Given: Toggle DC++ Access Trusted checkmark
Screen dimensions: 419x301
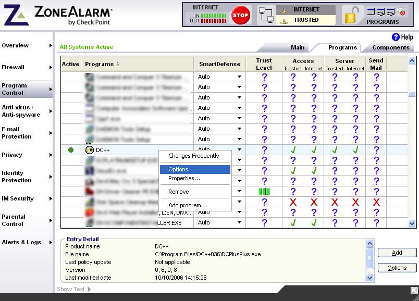Looking at the screenshot, I should coord(293,150).
